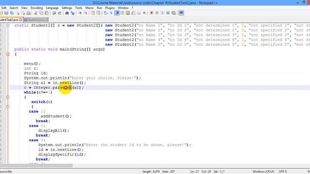Collapse the Student2 array declaration fold

pos(8,26)
